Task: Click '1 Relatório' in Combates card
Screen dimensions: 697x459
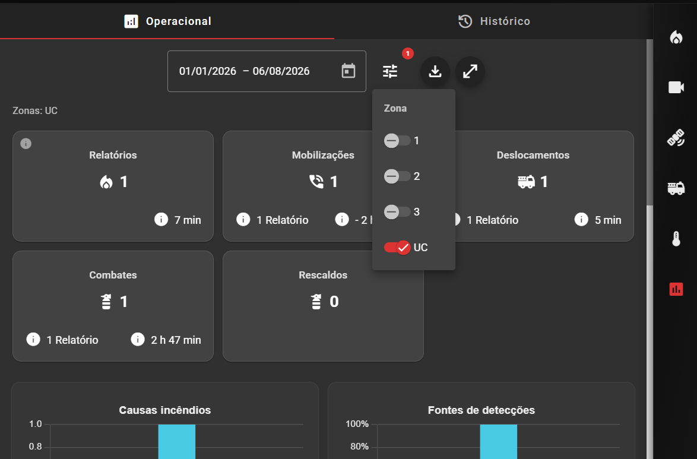Action: [x=72, y=340]
